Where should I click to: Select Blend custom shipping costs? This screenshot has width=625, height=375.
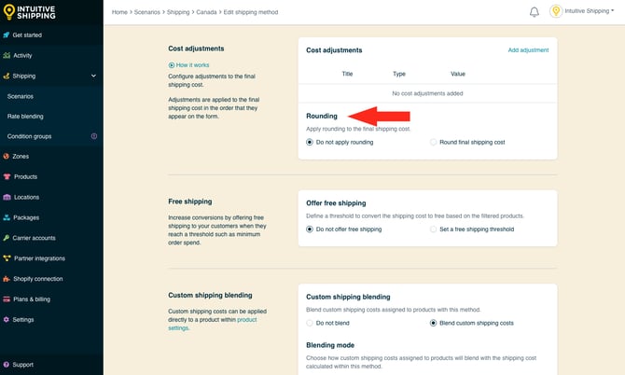433,323
